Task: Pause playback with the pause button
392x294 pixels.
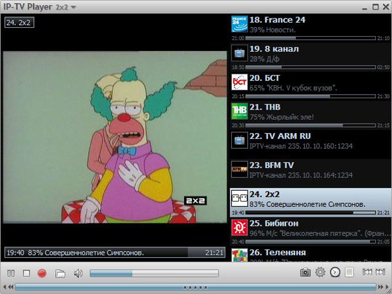Action: (x=11, y=273)
